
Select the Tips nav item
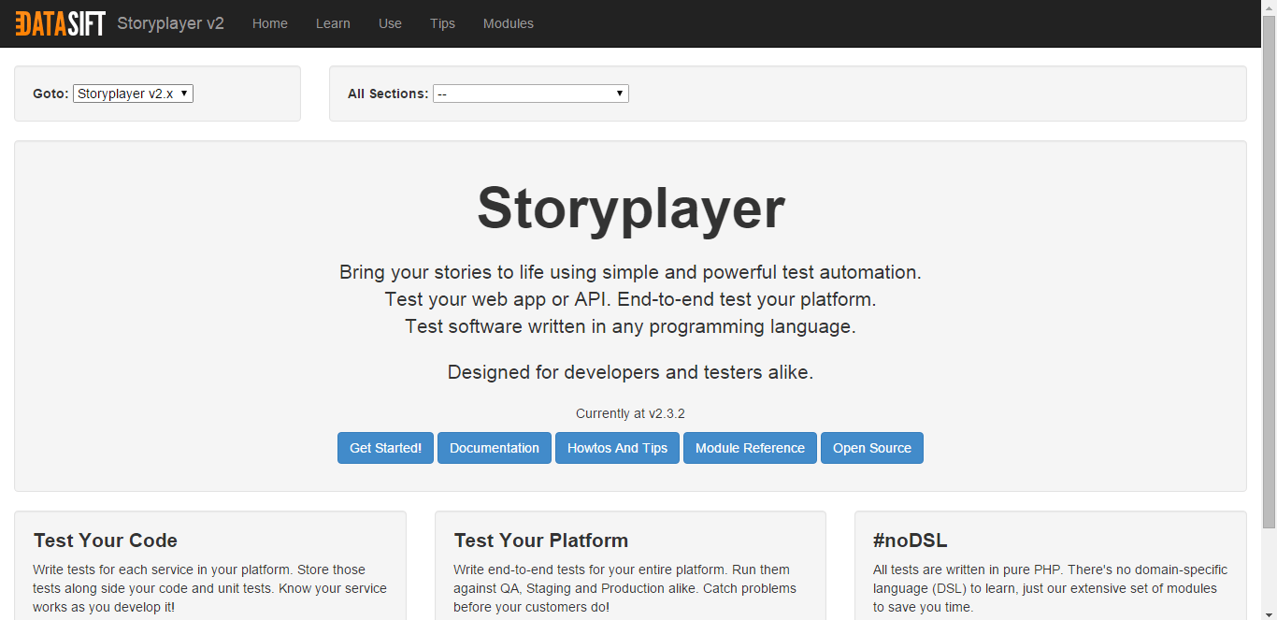point(442,23)
